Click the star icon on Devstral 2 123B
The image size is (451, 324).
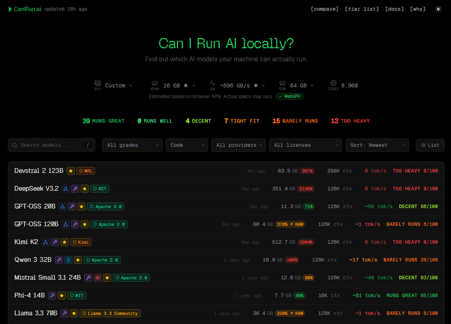(x=71, y=171)
